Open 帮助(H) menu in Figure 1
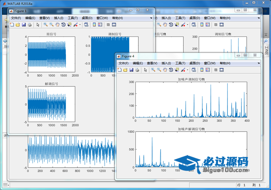The height and width of the screenshot is (190, 271). (117, 18)
